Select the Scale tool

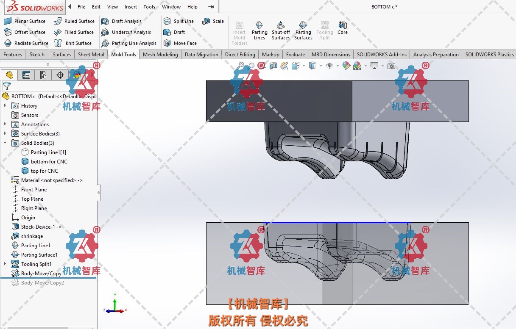pos(213,21)
